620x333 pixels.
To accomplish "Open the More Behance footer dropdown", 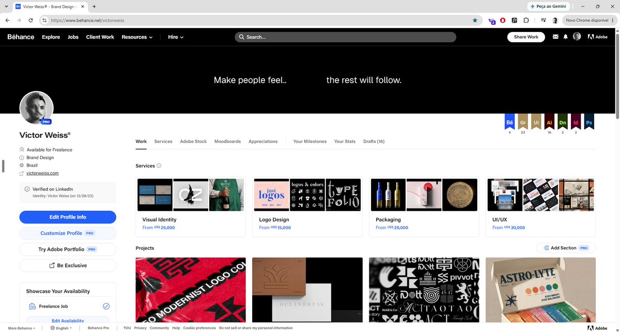I will (22, 328).
